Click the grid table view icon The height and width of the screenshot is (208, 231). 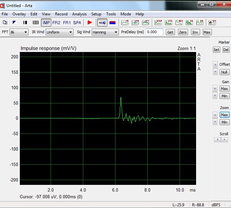tap(36, 22)
